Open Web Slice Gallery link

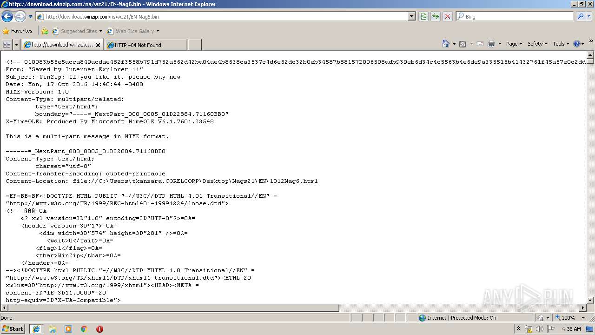coord(131,31)
